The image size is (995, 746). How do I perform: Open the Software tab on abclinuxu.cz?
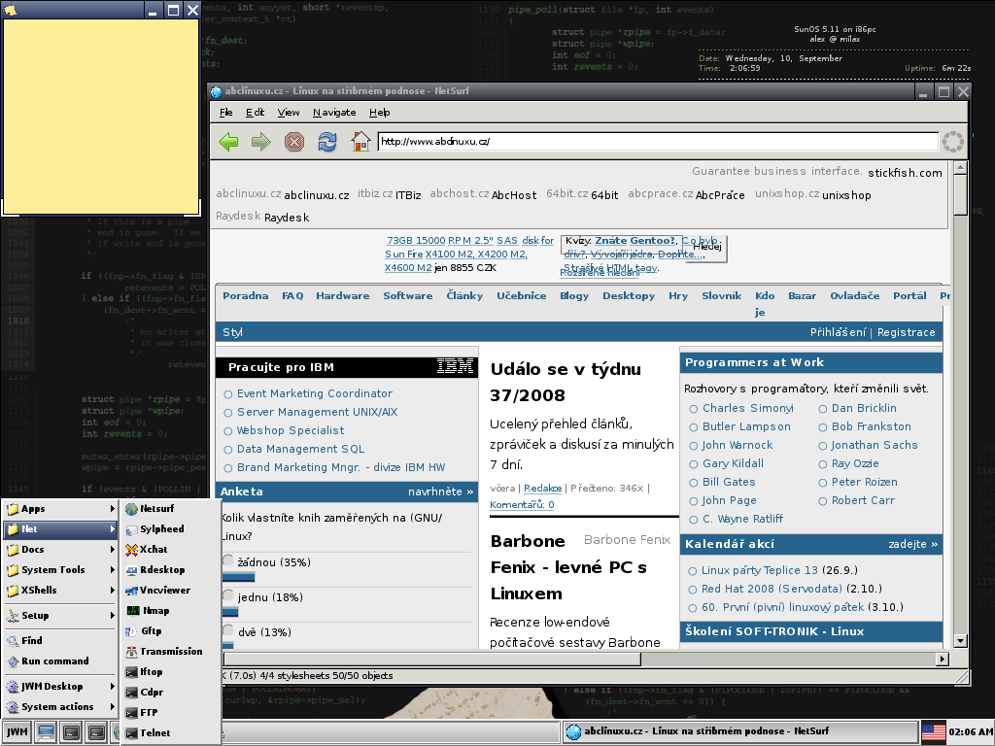[x=407, y=295]
